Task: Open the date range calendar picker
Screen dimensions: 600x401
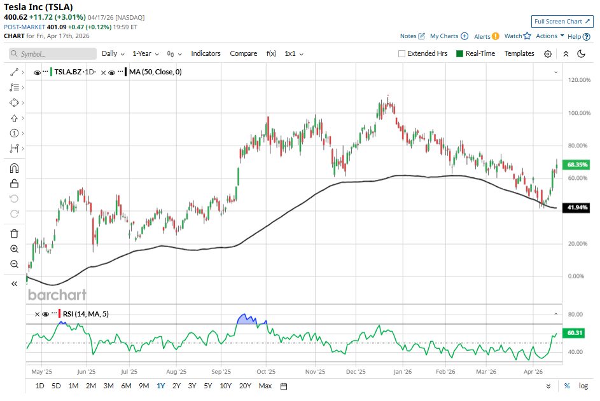Action: pos(284,386)
